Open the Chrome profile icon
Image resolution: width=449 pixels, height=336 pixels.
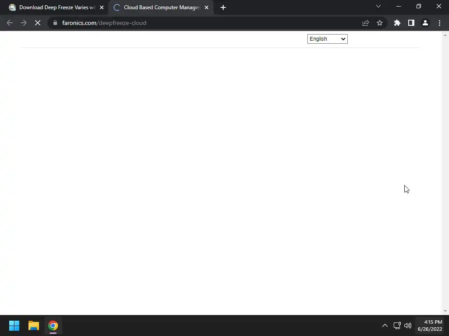pos(425,23)
